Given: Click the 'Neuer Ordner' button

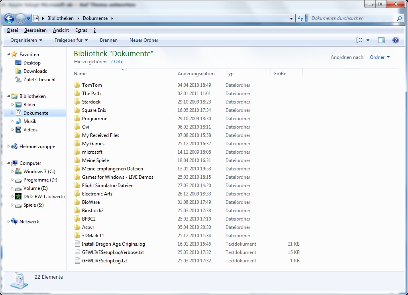Looking at the screenshot, I should point(144,40).
